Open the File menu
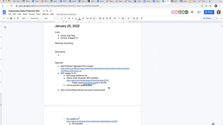Screen dimensions: 223x125 [10, 14]
